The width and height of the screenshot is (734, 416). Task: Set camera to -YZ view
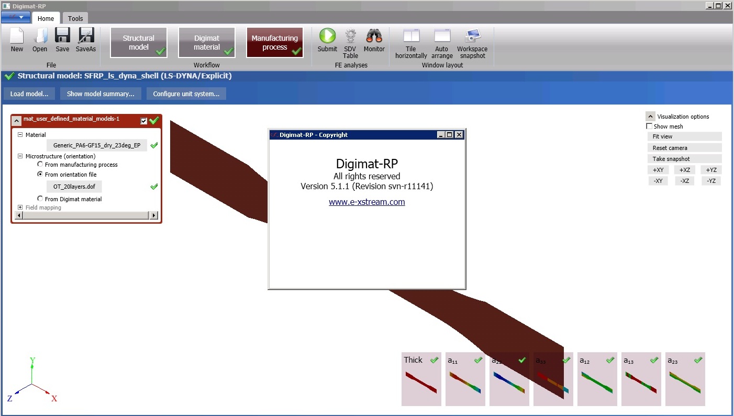click(711, 181)
